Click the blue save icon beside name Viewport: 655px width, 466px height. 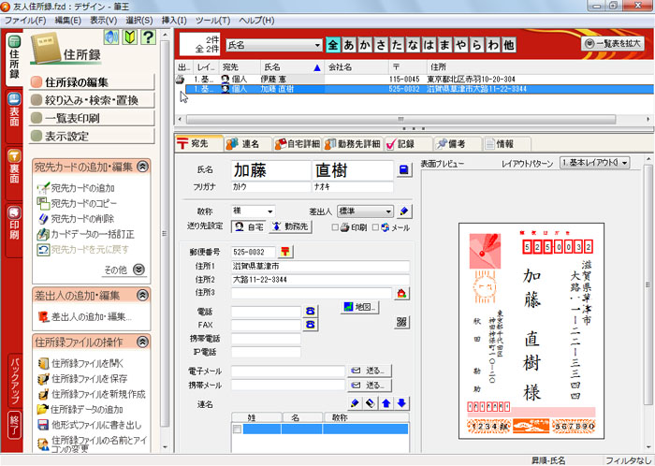403,169
